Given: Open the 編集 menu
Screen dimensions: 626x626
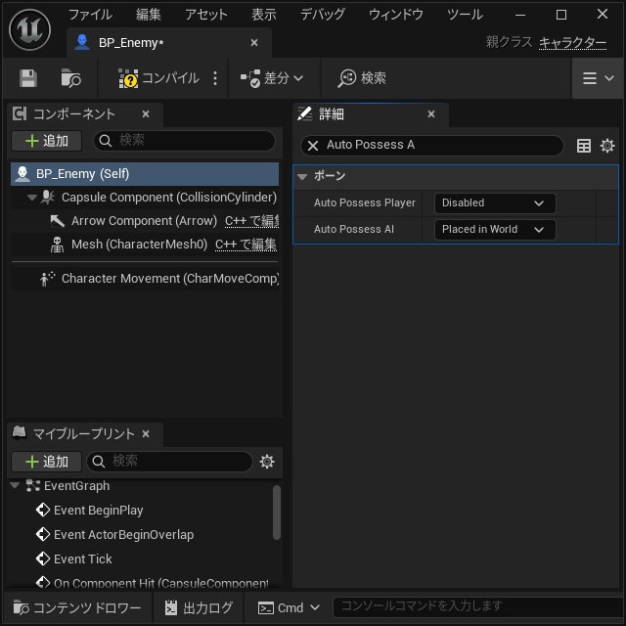Looking at the screenshot, I should click(x=148, y=15).
